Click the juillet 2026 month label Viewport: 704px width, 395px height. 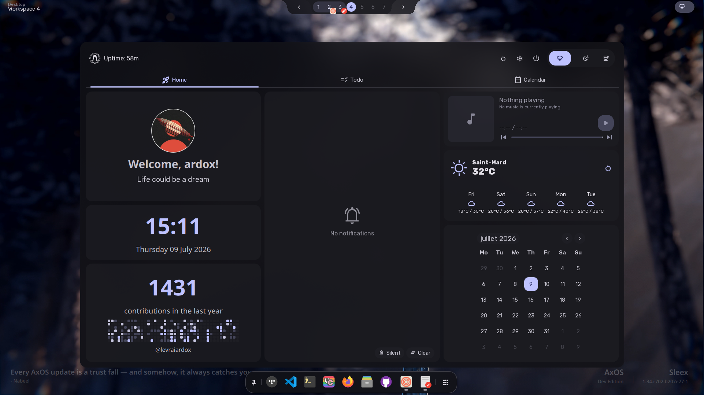[x=498, y=239]
